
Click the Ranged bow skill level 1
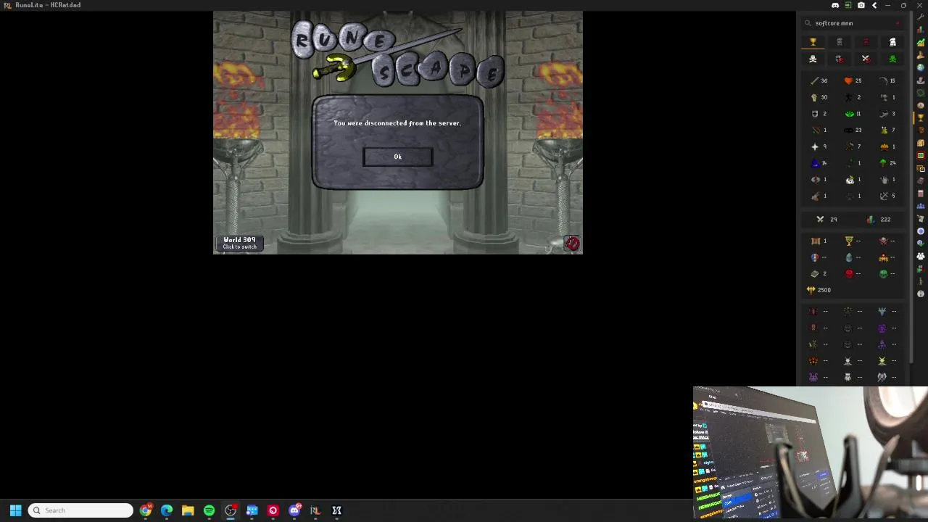[x=819, y=130]
